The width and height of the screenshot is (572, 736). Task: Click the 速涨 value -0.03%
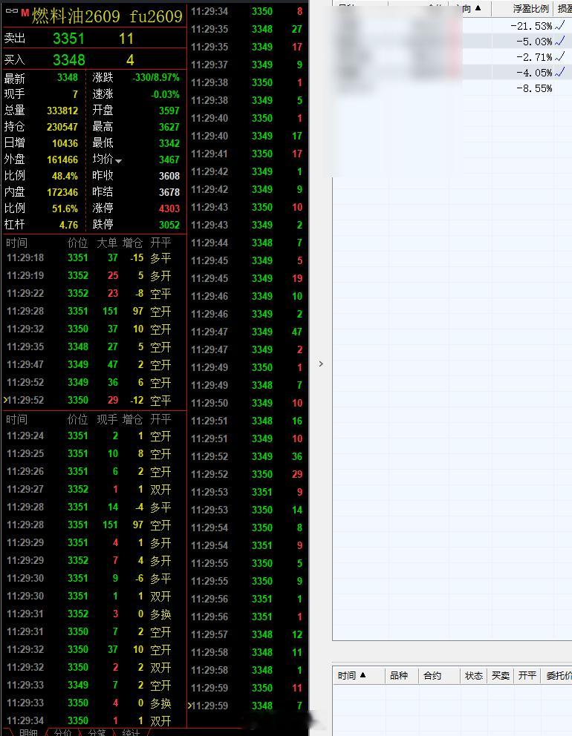(166, 94)
